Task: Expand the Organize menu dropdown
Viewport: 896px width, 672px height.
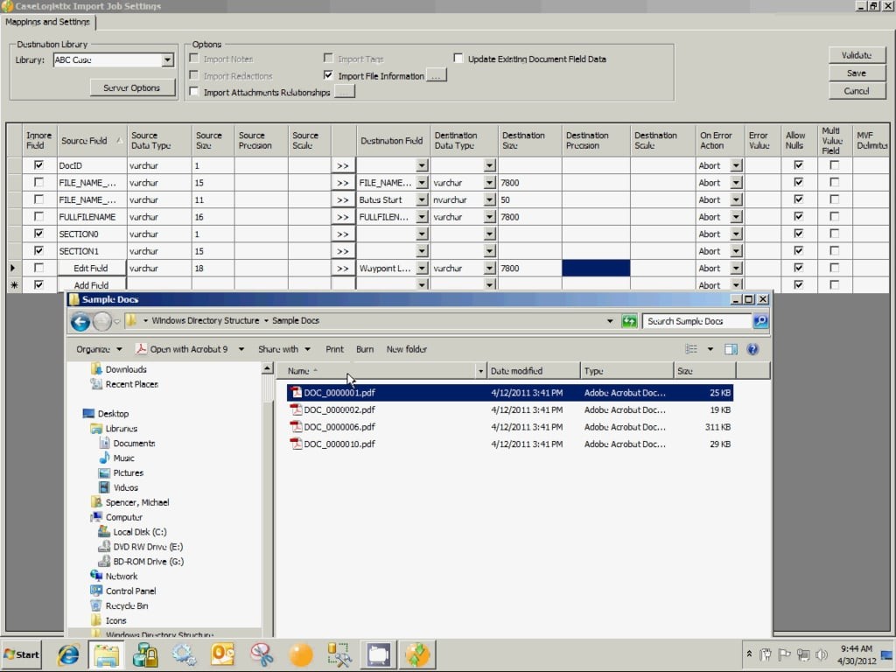Action: click(97, 349)
